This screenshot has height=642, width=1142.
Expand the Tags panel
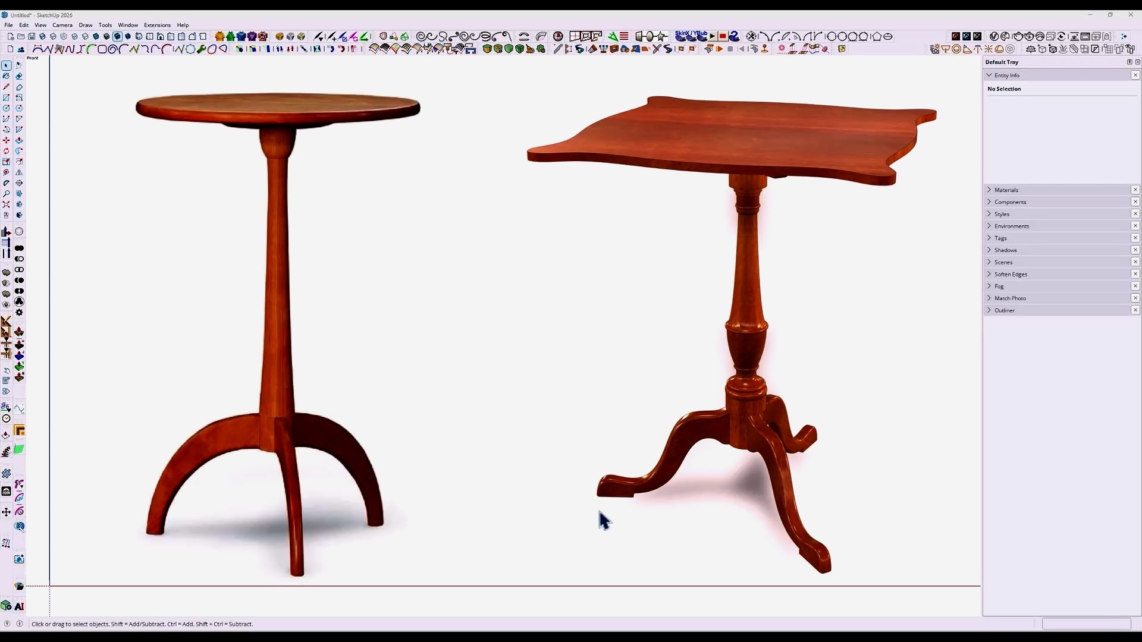(x=1000, y=238)
